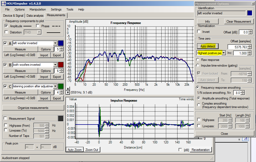Open the Highest positive peak dropdown
Viewport: 256px width, 162px height.
224,53
